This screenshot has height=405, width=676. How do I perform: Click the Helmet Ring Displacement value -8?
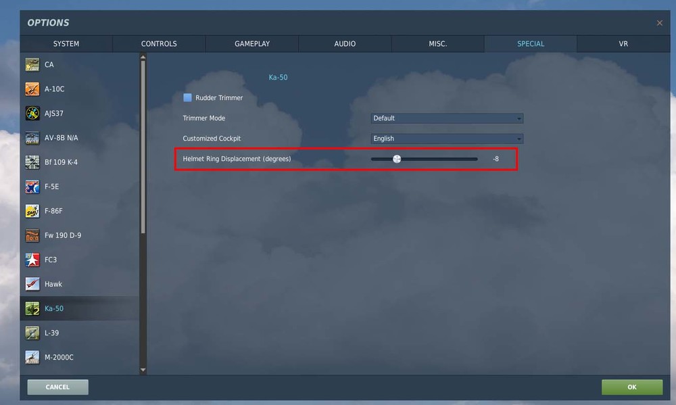click(496, 159)
